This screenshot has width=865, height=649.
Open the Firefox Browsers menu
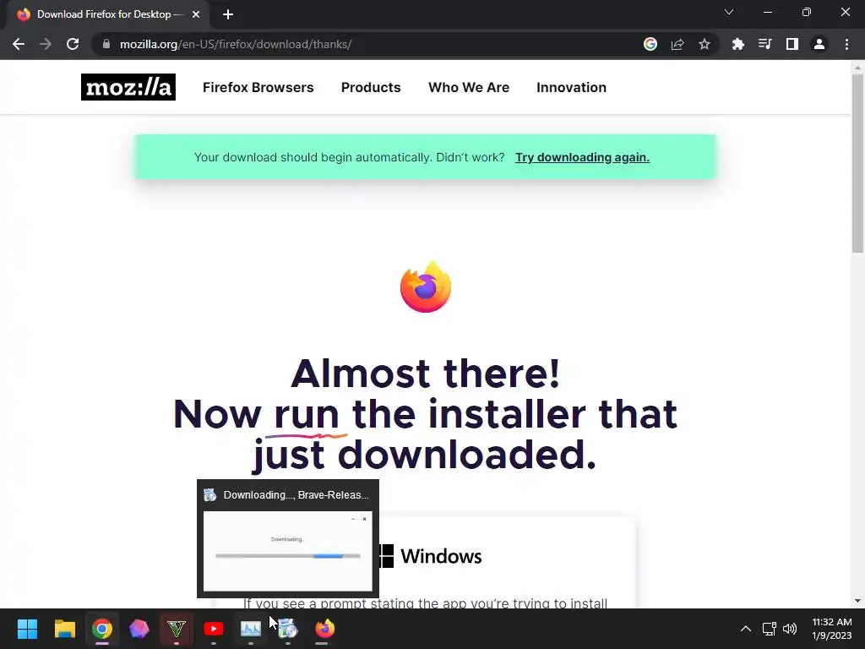[x=258, y=87]
